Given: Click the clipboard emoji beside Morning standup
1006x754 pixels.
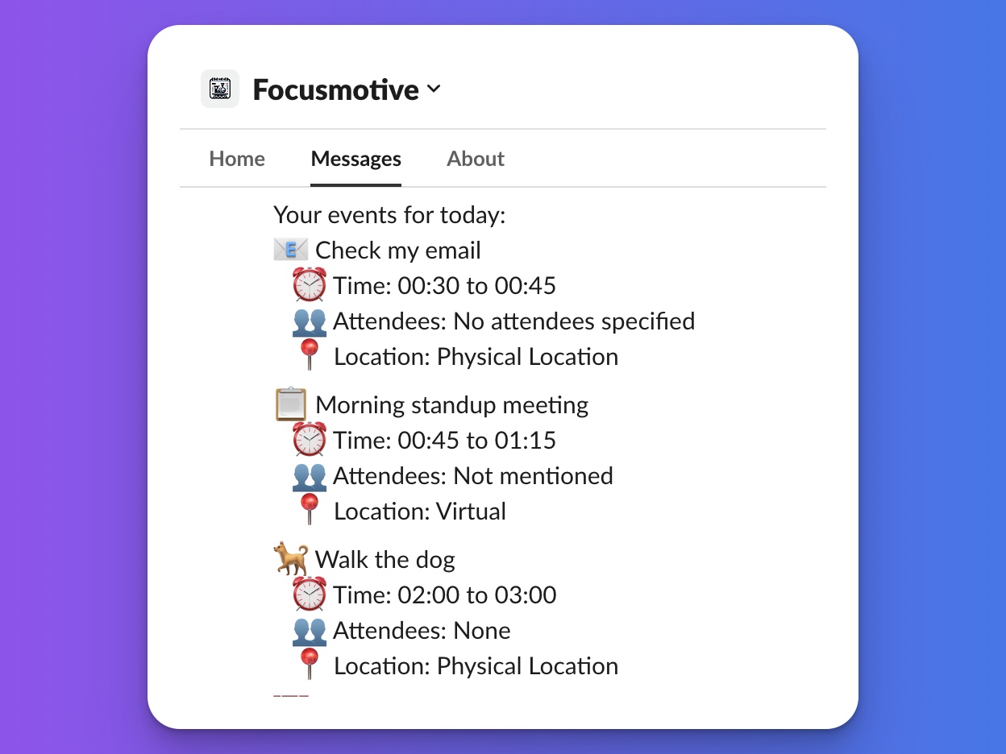Looking at the screenshot, I should click(290, 404).
